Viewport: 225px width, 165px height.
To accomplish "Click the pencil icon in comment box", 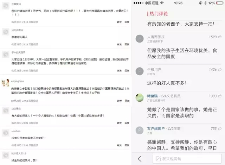I will pos(158,159).
